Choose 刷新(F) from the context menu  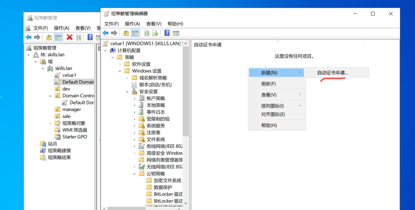tap(268, 84)
